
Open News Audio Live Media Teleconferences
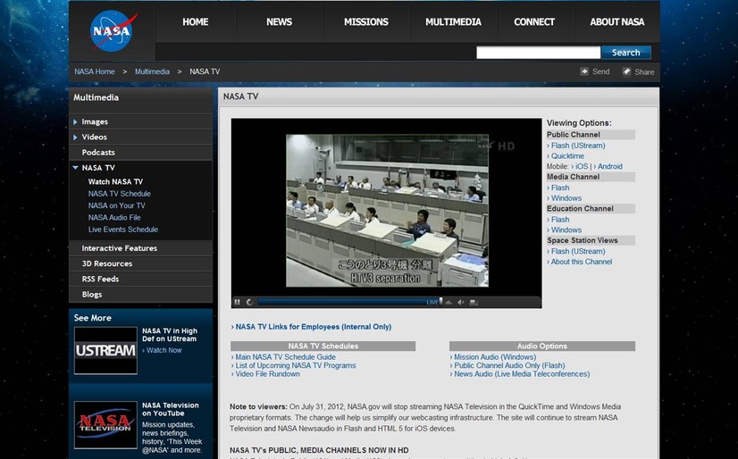click(520, 374)
